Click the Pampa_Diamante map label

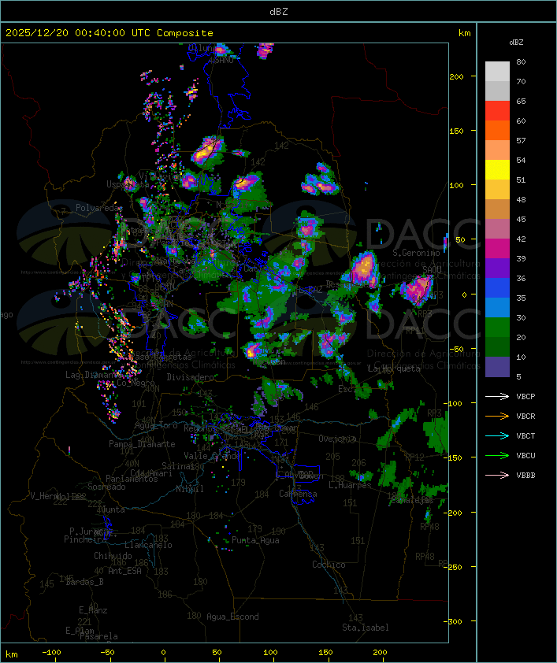tap(142, 444)
